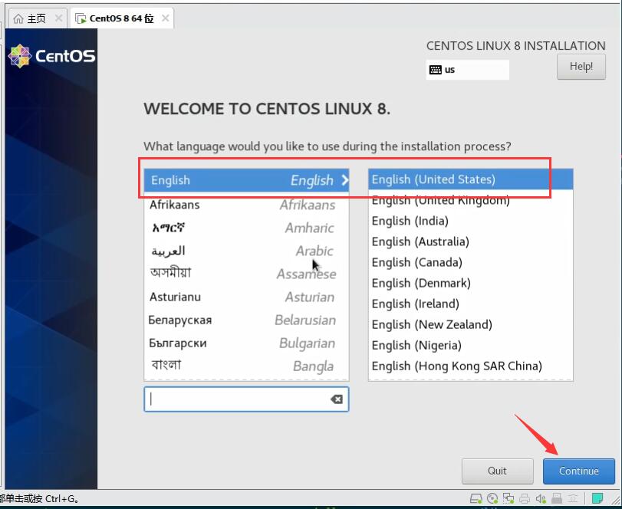Screen dimensions: 622x509
Task: Click Continue to proceed with installation
Action: coord(579,471)
